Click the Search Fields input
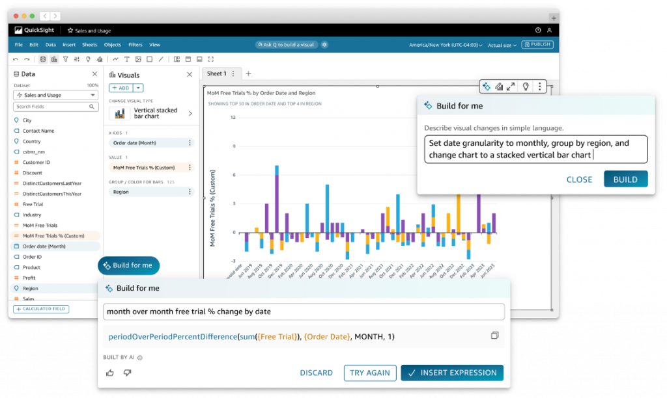Screen dimensions: 667x398 coord(56,107)
